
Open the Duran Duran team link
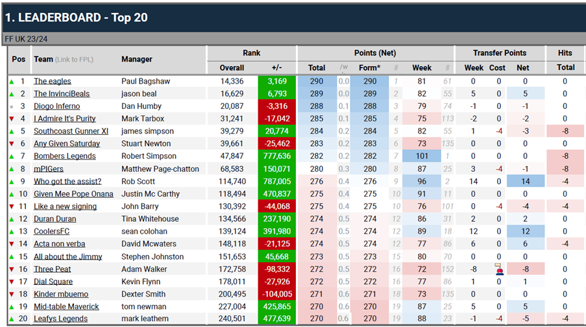pyautogui.click(x=55, y=219)
